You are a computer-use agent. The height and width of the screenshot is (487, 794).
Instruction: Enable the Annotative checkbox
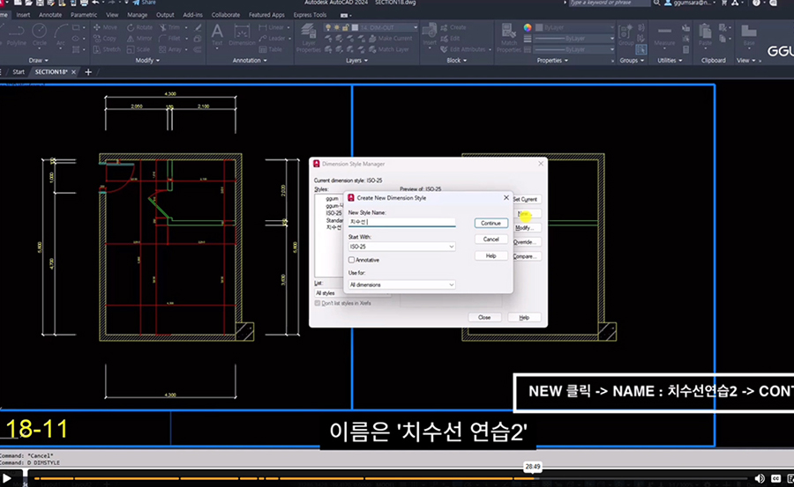(x=352, y=260)
